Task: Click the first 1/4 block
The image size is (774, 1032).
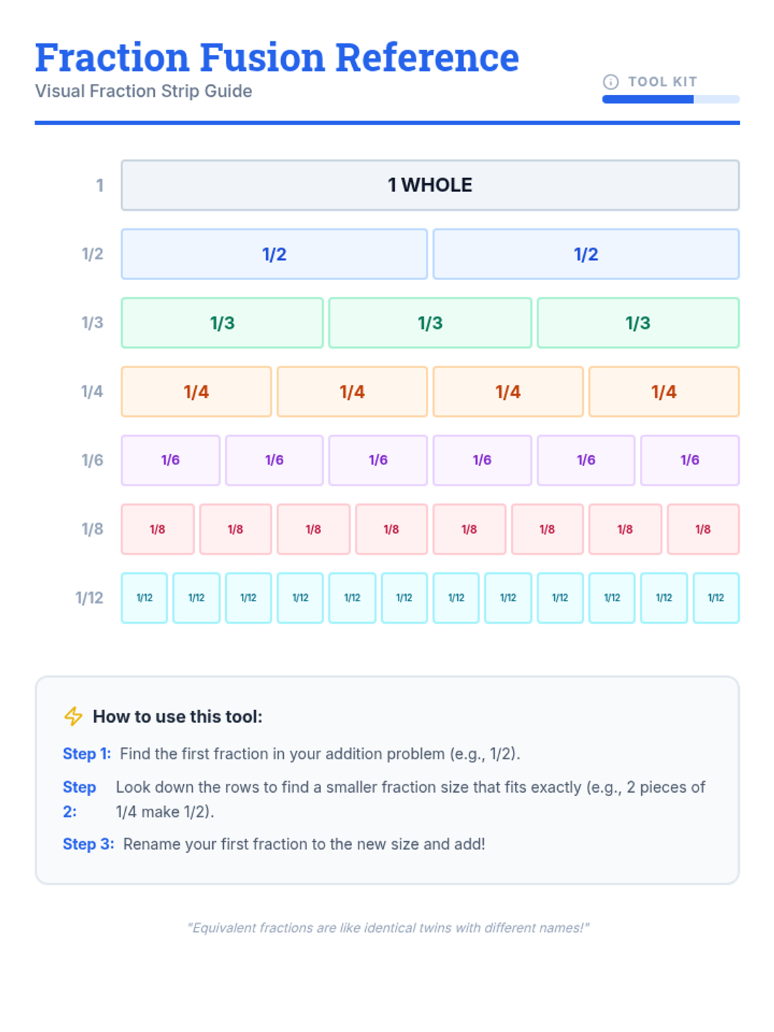Action: click(196, 392)
